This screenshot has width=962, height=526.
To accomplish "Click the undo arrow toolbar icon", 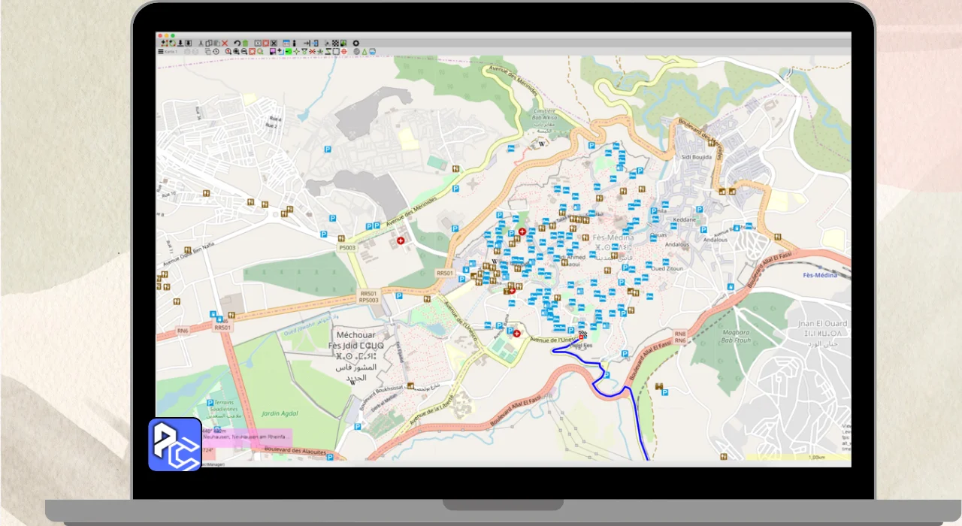I will click(237, 44).
